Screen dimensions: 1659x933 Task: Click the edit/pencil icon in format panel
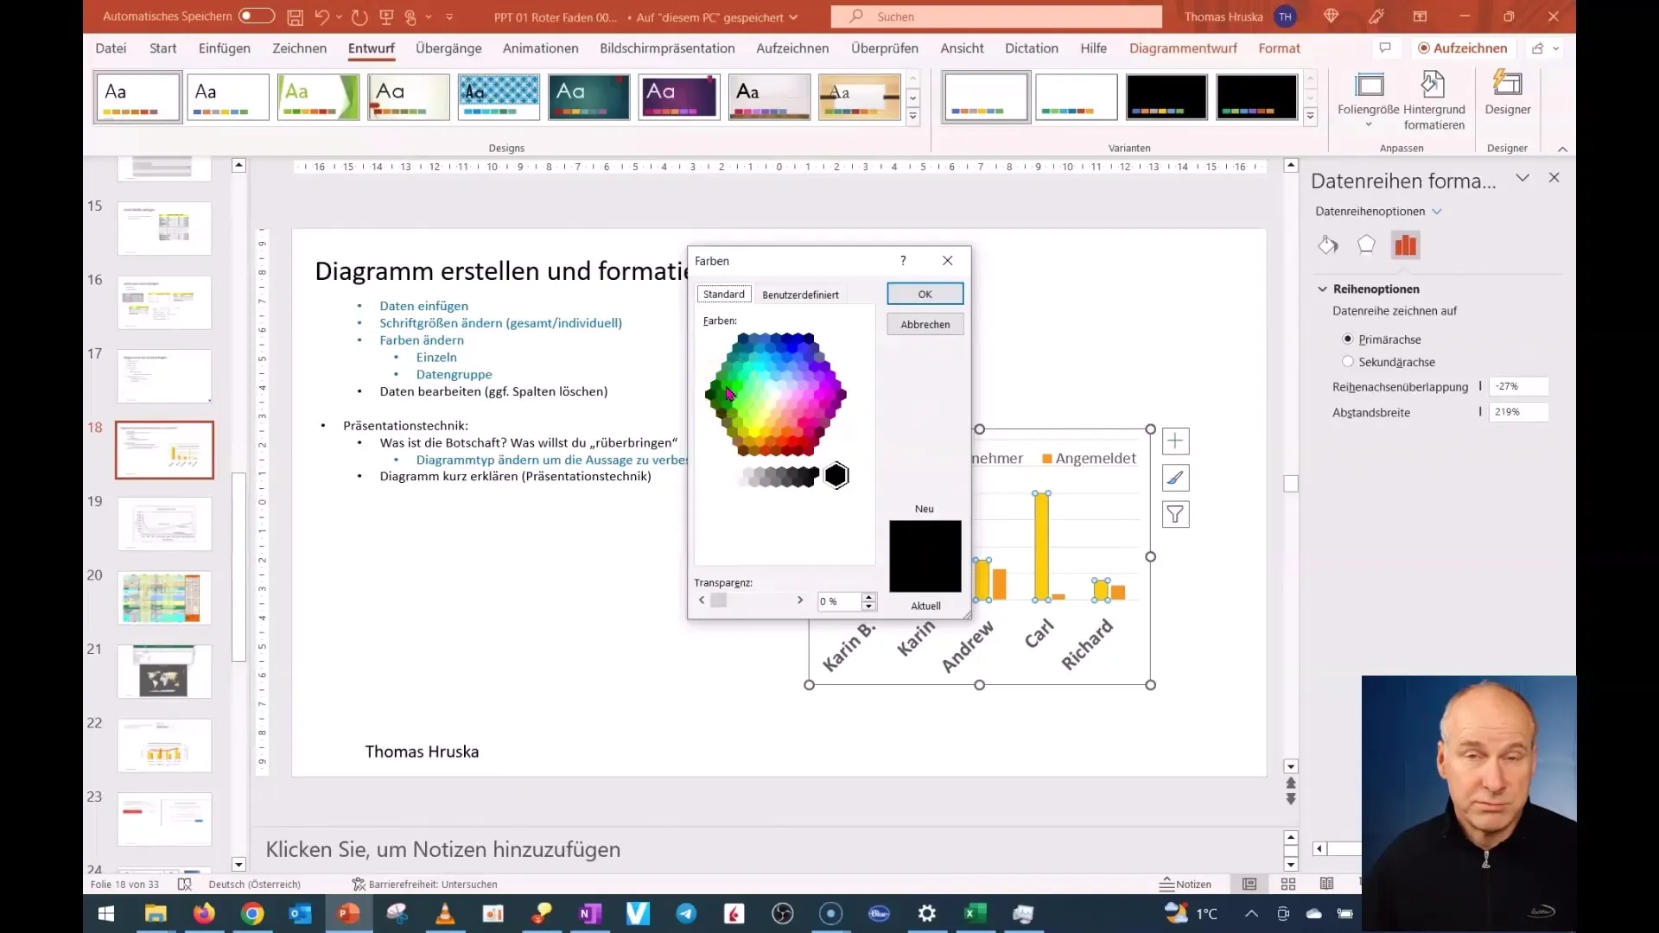click(x=1177, y=479)
